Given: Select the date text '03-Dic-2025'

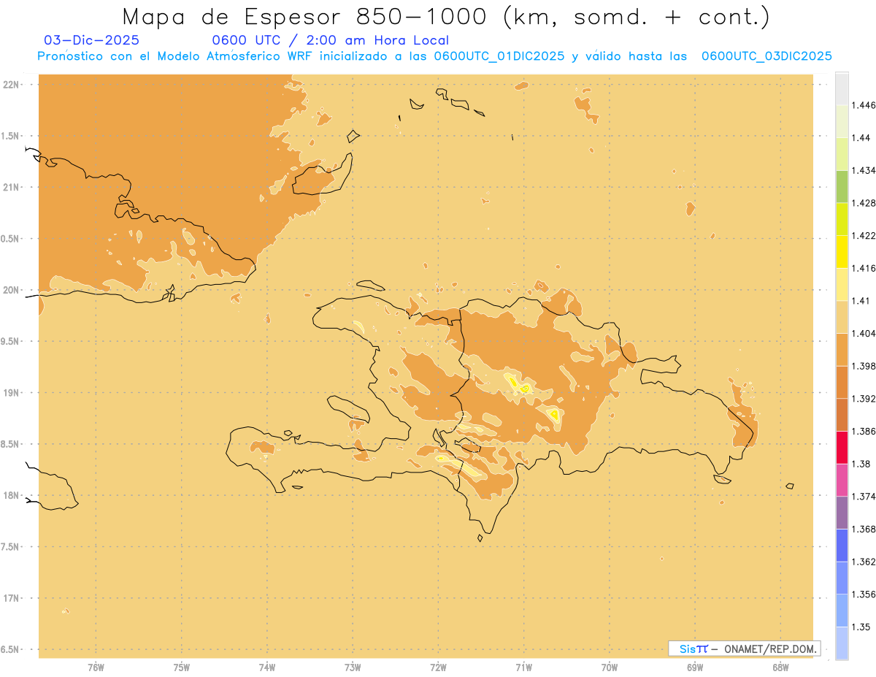Looking at the screenshot, I should [x=91, y=40].
